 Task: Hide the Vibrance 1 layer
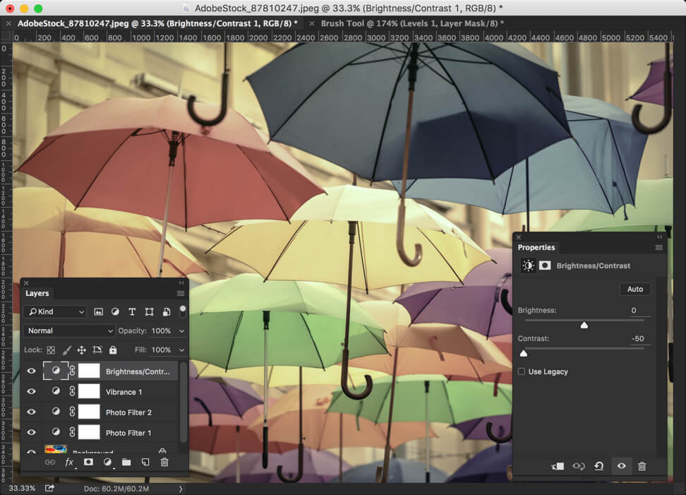(32, 391)
